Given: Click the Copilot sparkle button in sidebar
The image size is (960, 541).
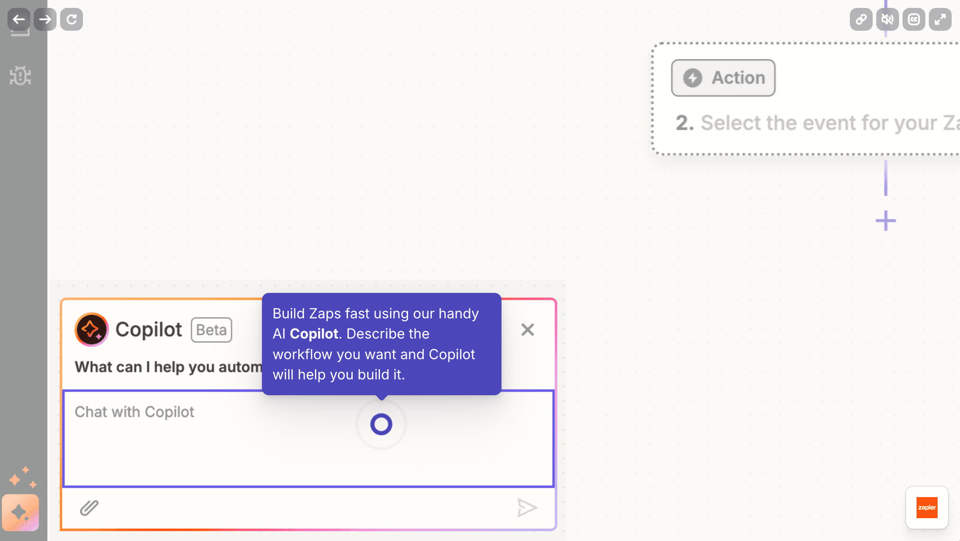Looking at the screenshot, I should point(20,512).
